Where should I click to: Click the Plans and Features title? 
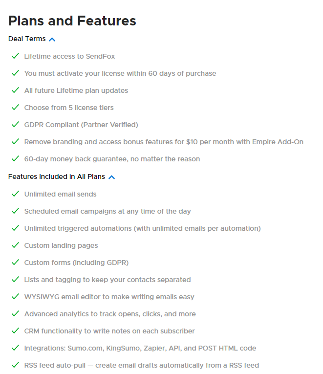(x=72, y=21)
